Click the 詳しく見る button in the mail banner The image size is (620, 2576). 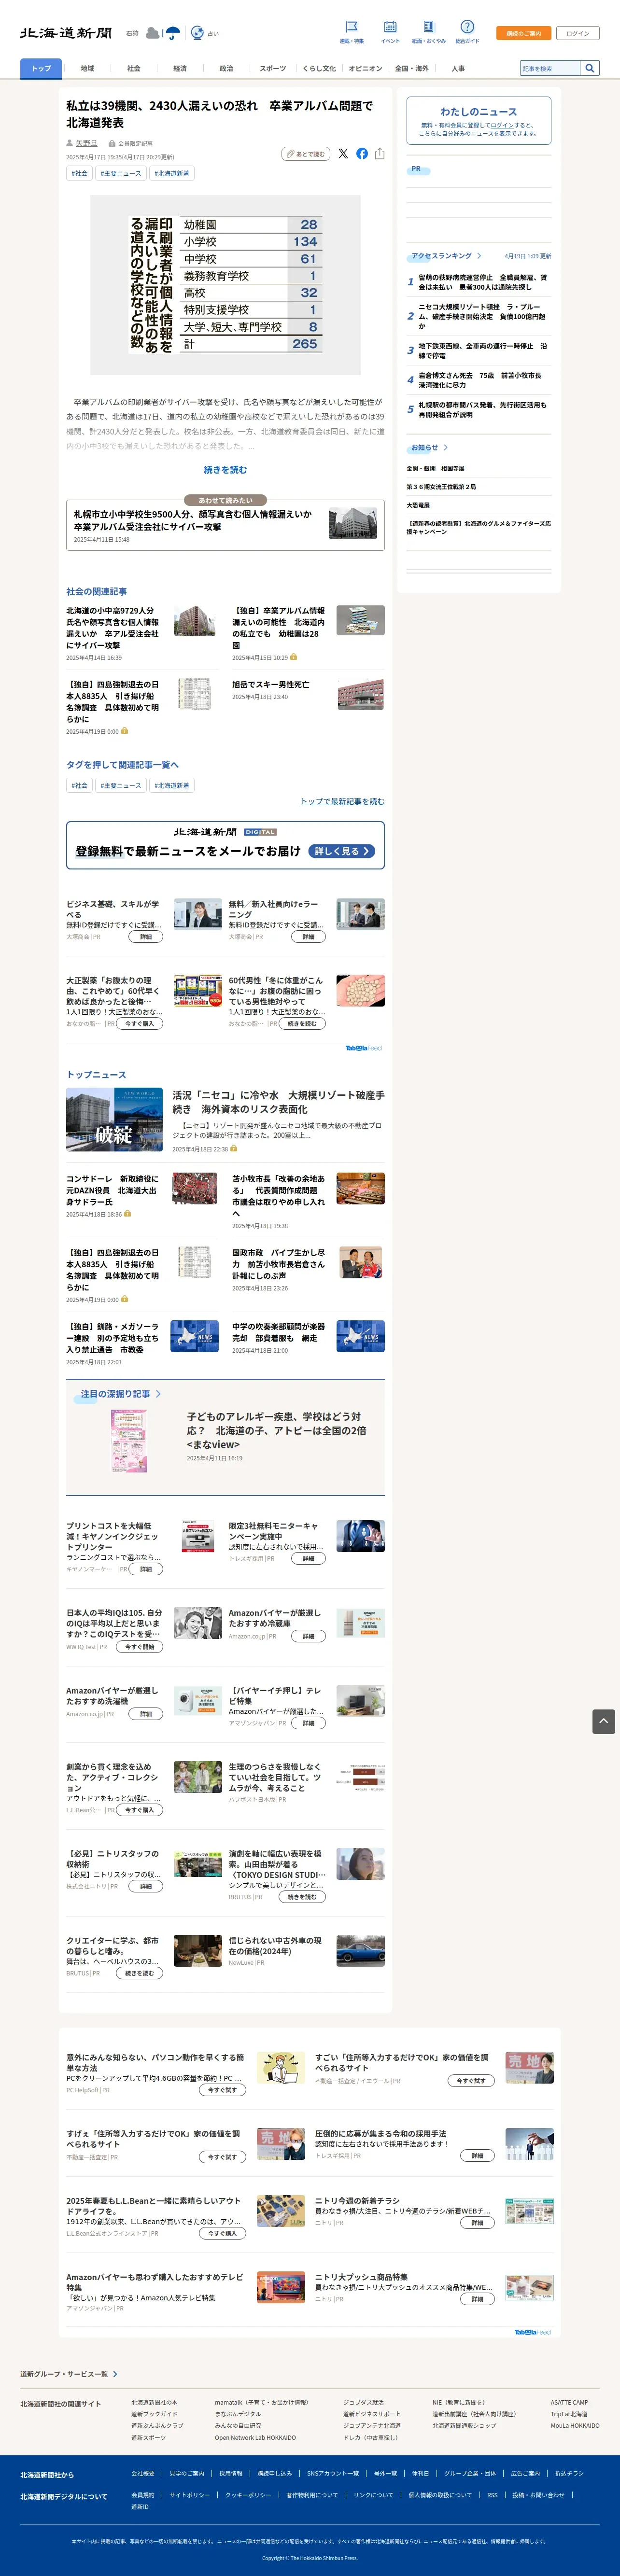click(x=342, y=851)
